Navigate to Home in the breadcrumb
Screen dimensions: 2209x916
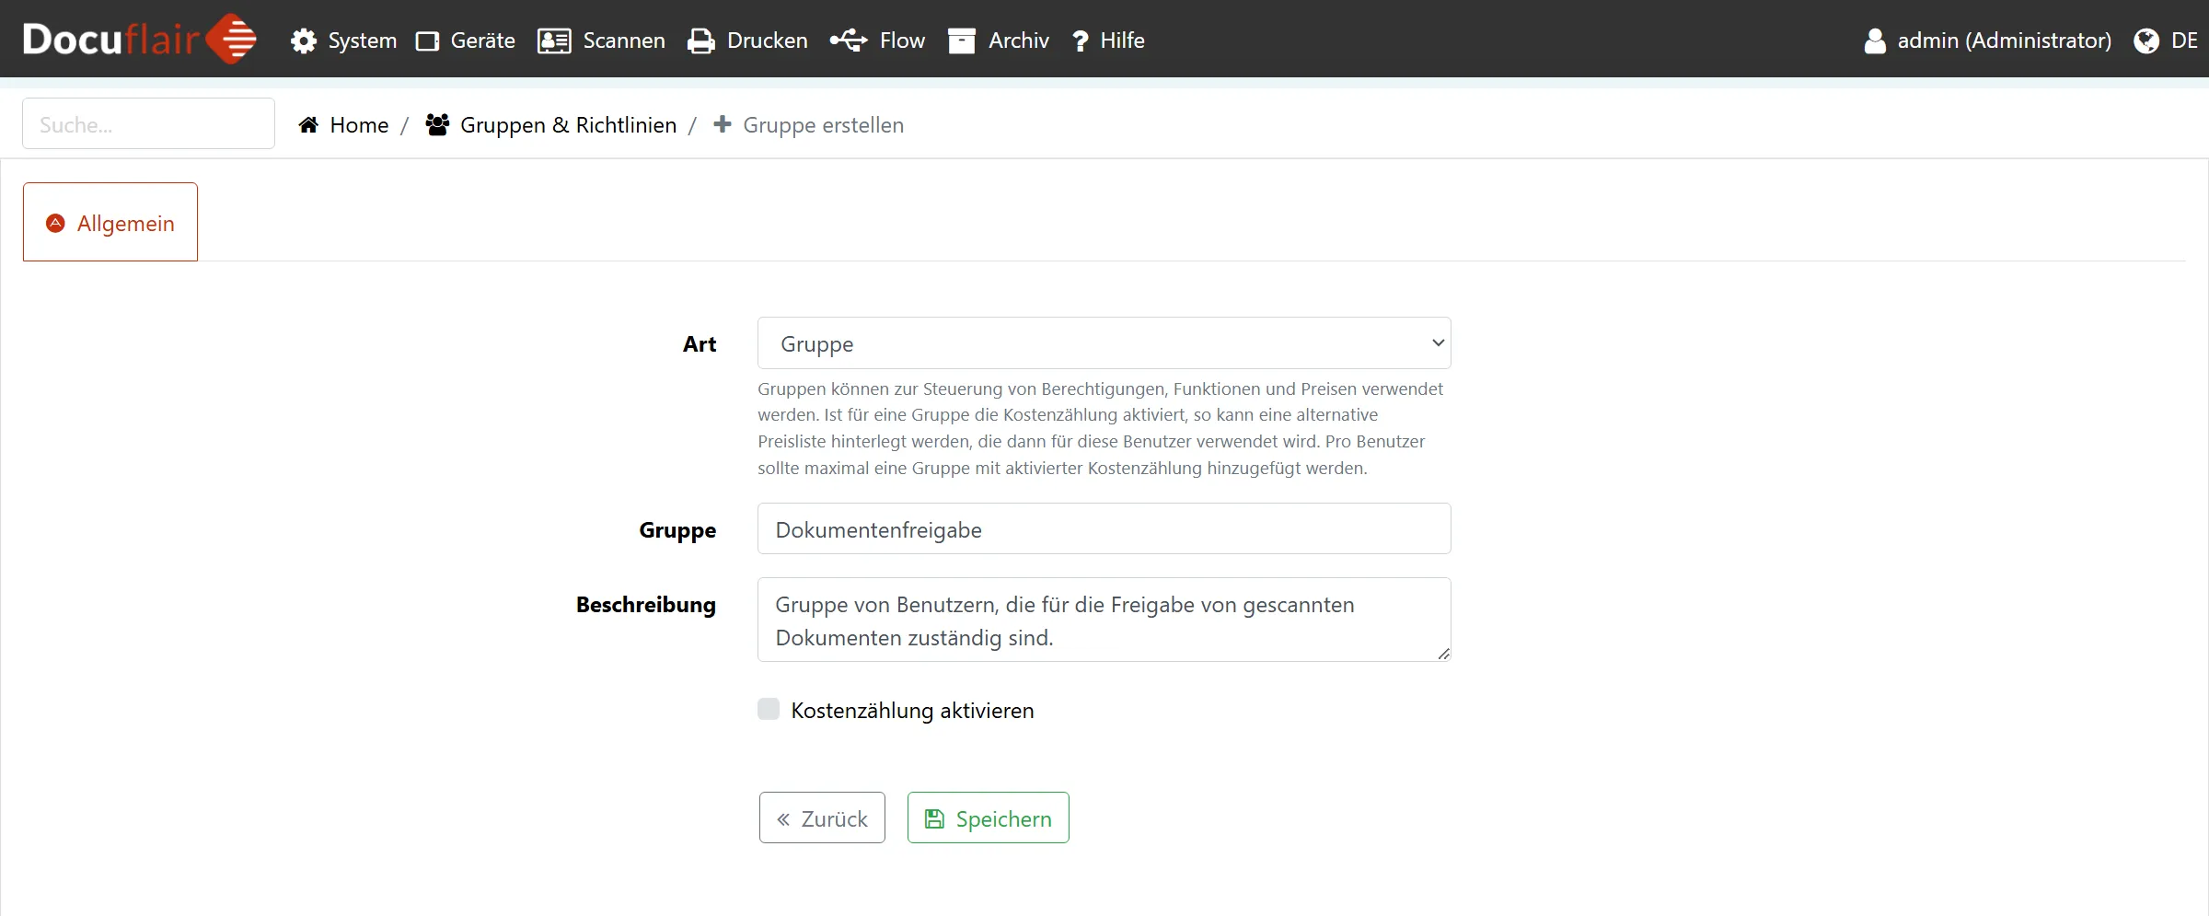point(358,125)
